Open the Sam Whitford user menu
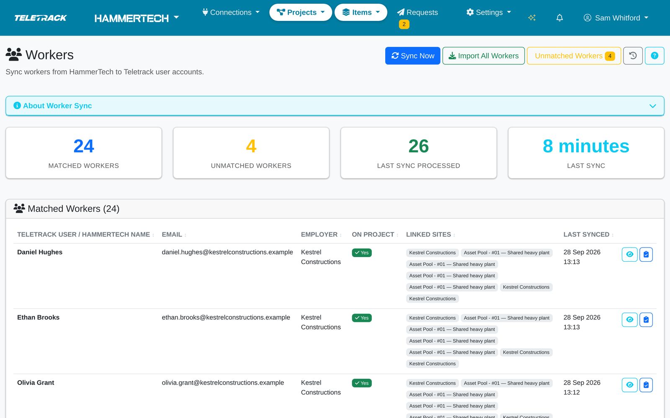The image size is (670, 418). pyautogui.click(x=616, y=18)
